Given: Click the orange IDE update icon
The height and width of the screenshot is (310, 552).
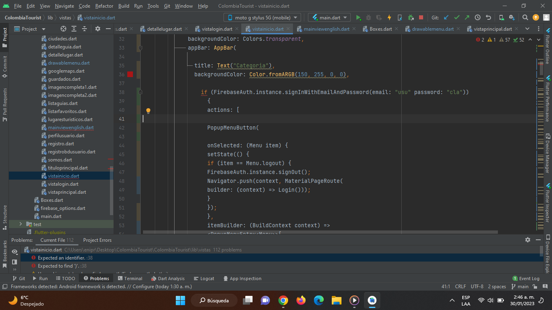Looking at the screenshot, I should coord(536,18).
